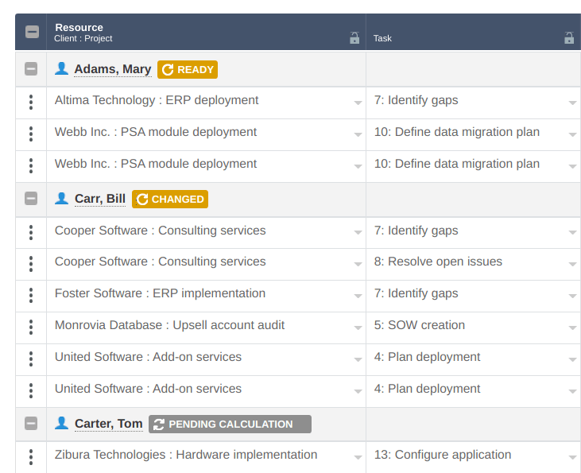Click the lock icon in Resource column header
This screenshot has width=581, height=473.
click(x=354, y=38)
